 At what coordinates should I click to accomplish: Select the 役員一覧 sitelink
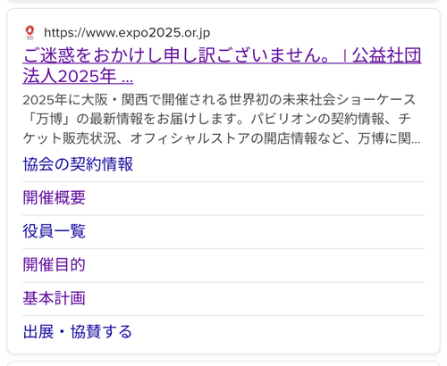pyautogui.click(x=54, y=231)
